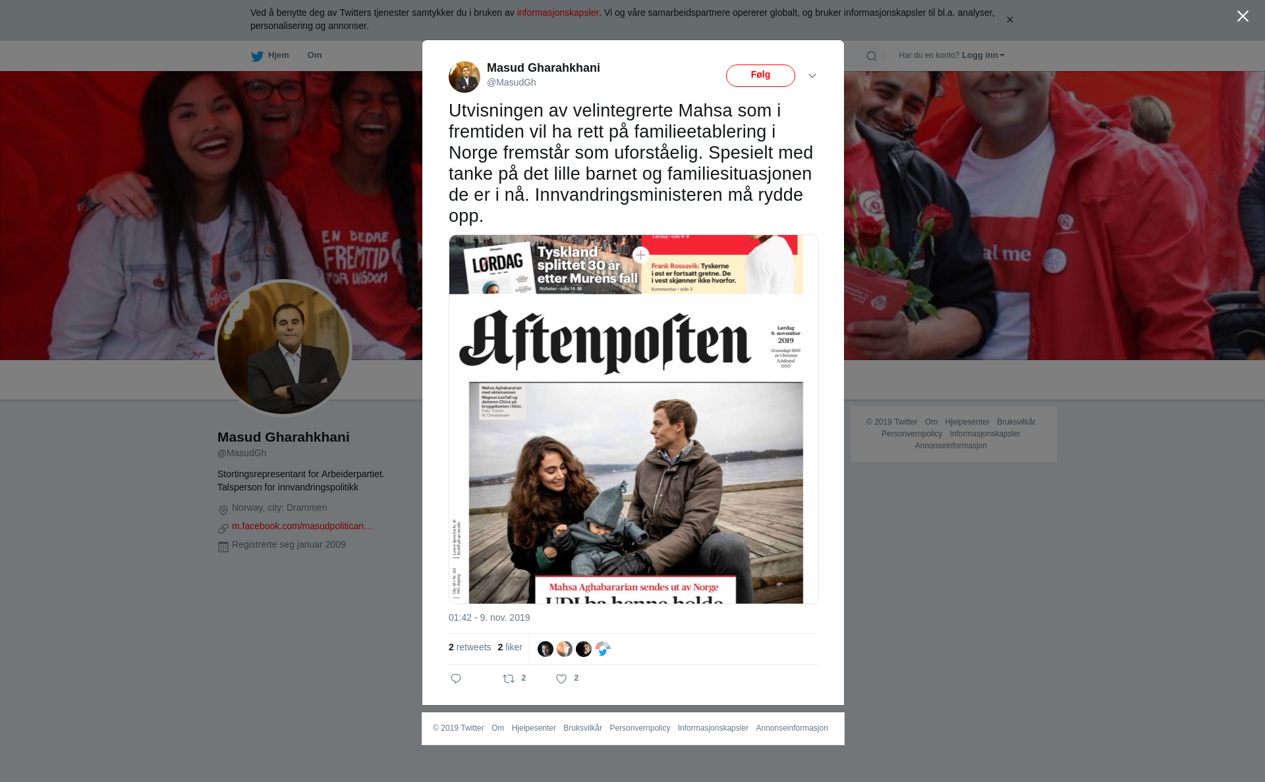Click the Følg button

click(760, 76)
